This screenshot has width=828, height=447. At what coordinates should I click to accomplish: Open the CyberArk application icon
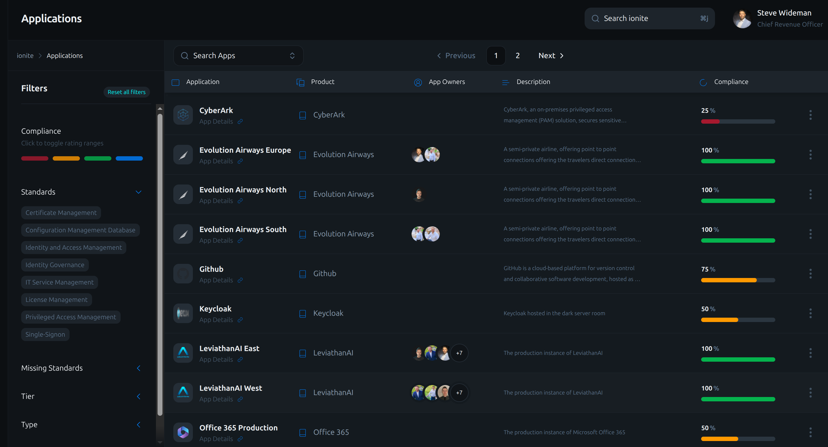tap(183, 115)
